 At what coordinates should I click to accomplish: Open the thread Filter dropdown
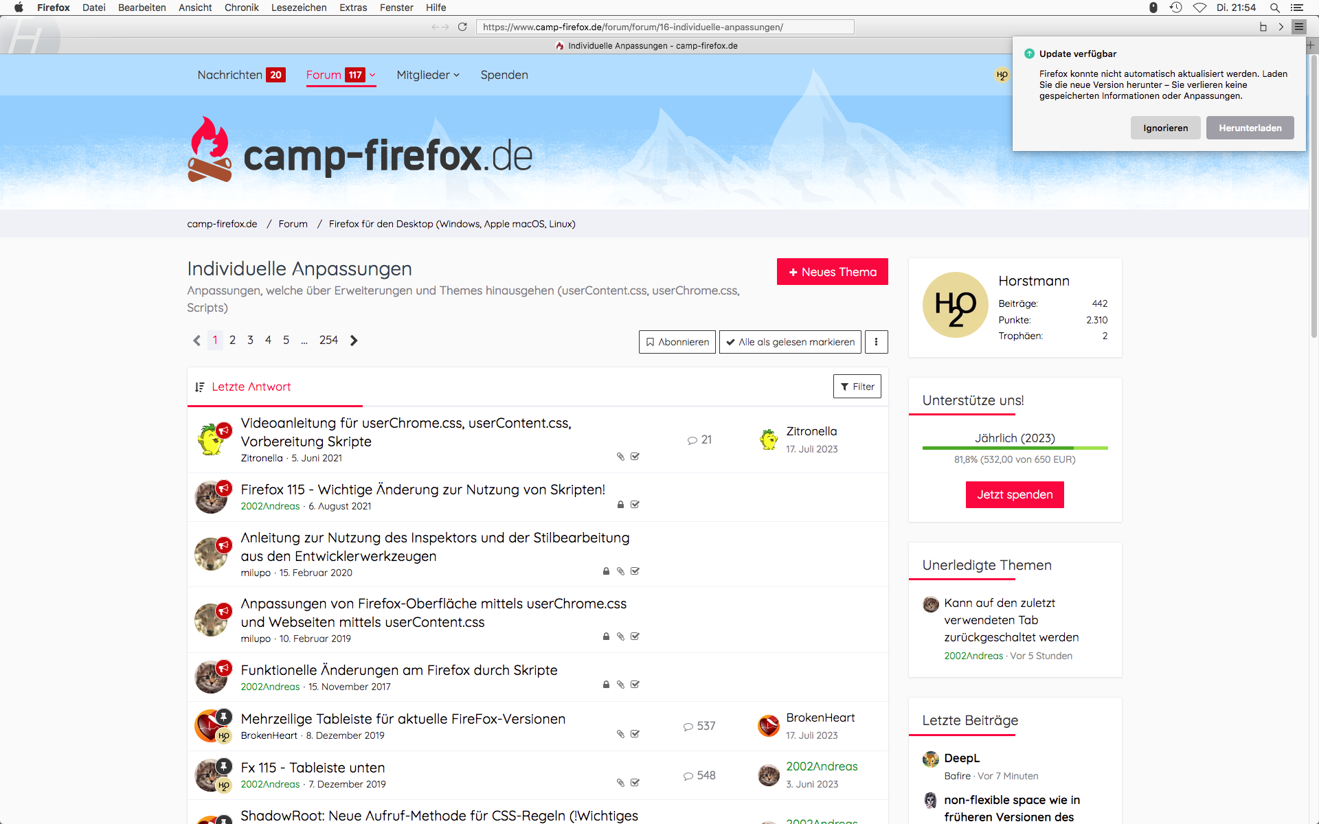tap(857, 387)
